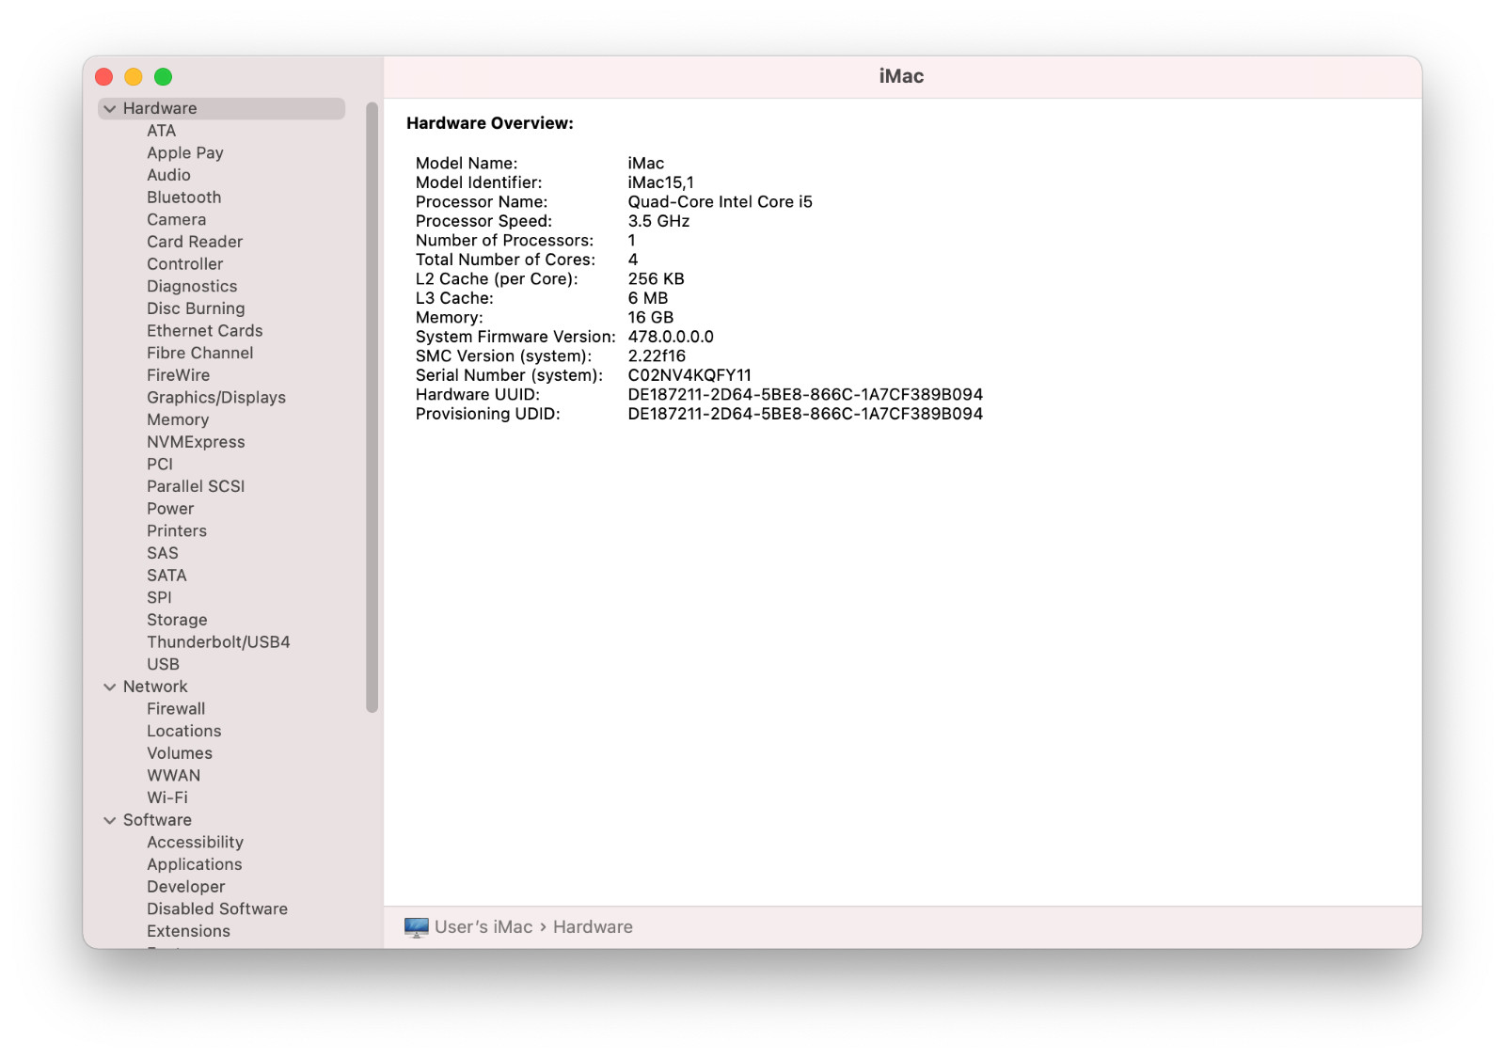1505x1058 pixels.
Task: Click the model identifier iMac15,1
Action: [661, 182]
